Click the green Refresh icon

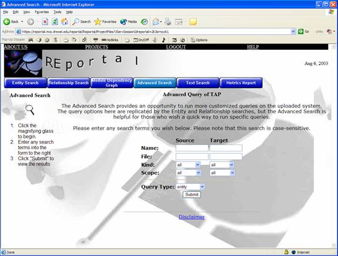(x=55, y=22)
